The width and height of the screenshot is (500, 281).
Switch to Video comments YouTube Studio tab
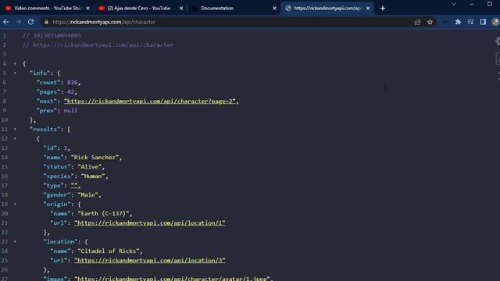[x=48, y=9]
